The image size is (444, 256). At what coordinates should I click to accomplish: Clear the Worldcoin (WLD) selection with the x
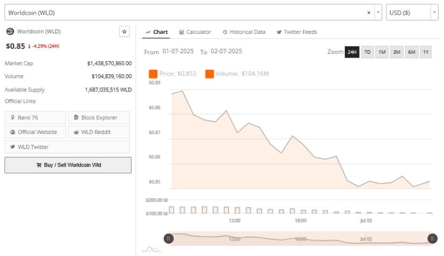coord(369,12)
